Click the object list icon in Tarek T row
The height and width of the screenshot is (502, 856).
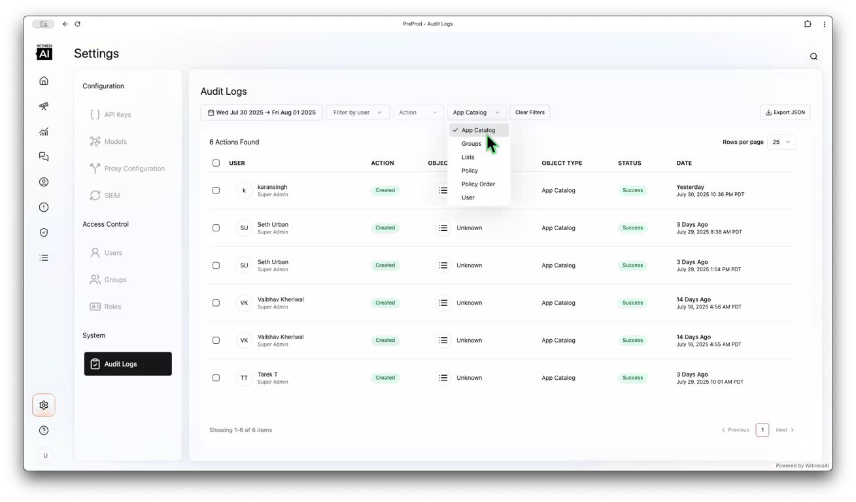point(443,378)
